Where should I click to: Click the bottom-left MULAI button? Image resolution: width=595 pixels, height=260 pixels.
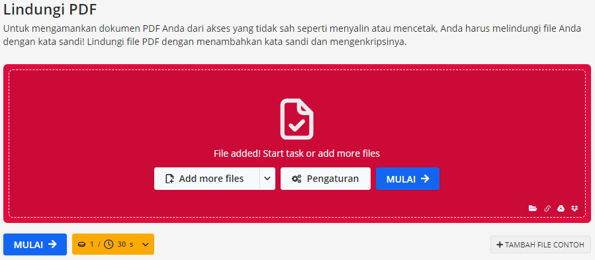[35, 244]
